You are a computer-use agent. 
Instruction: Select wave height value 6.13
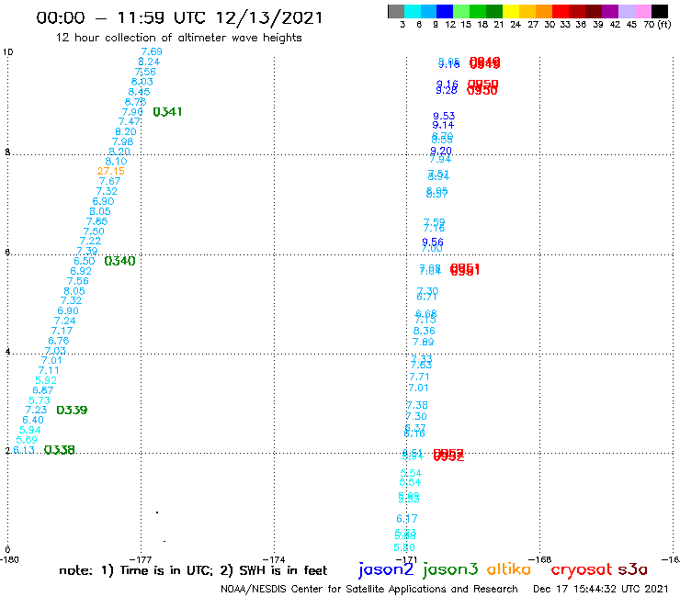click(x=24, y=450)
